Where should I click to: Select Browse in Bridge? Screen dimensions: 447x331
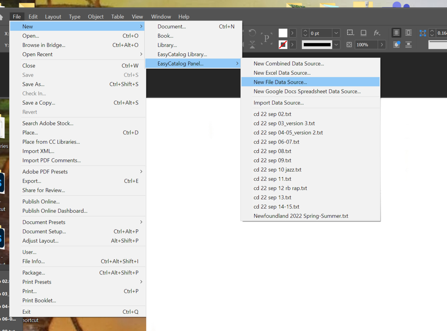click(78, 45)
